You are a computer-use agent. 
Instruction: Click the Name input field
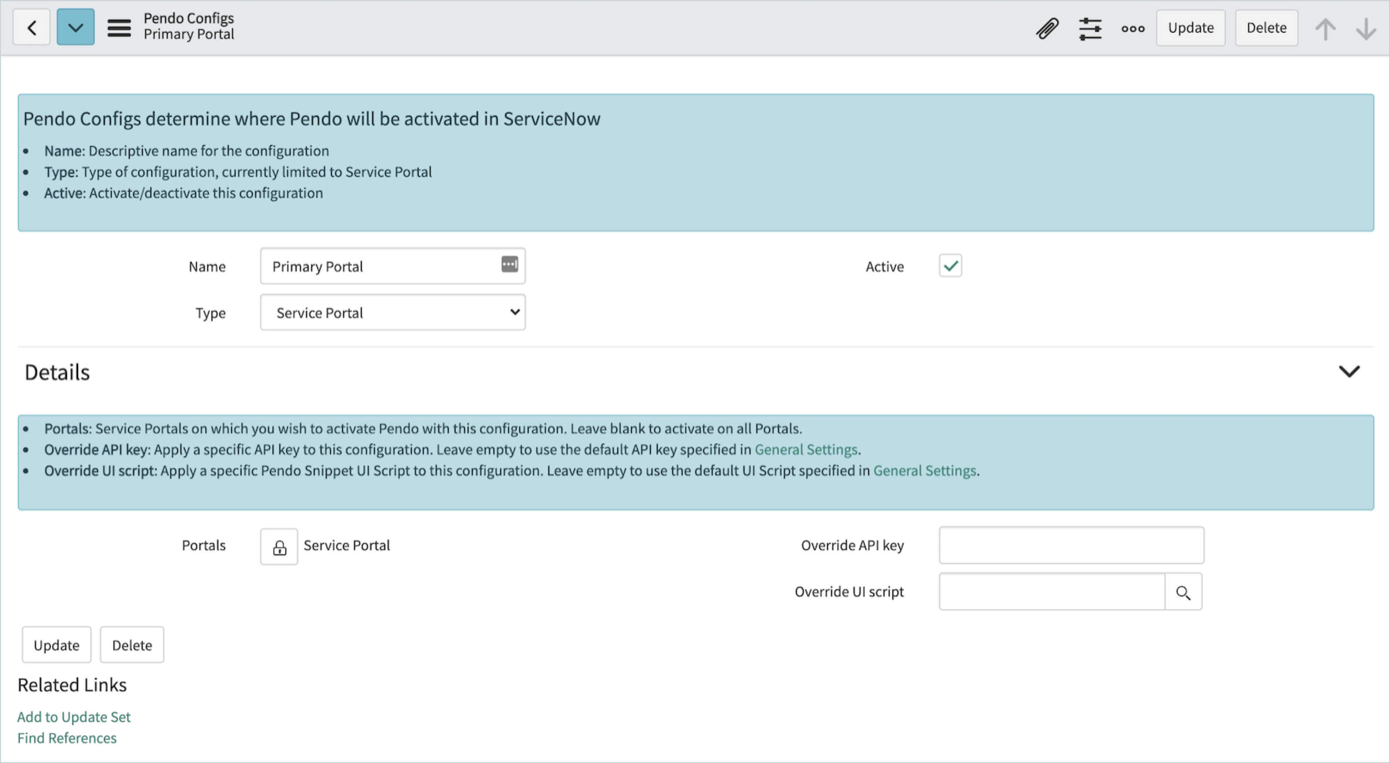[x=392, y=266]
